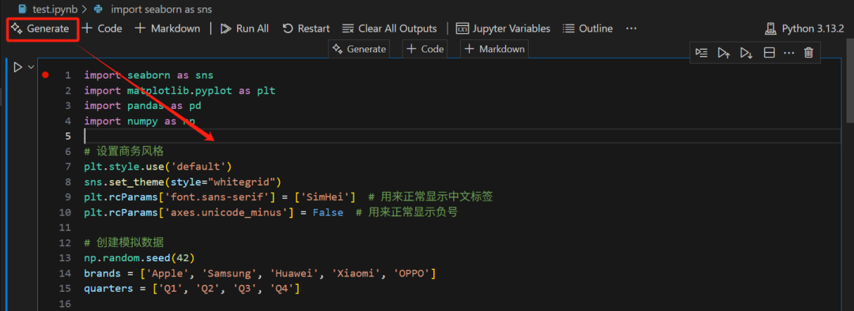
Task: Split cell icon in cell toolbar
Action: (x=769, y=53)
